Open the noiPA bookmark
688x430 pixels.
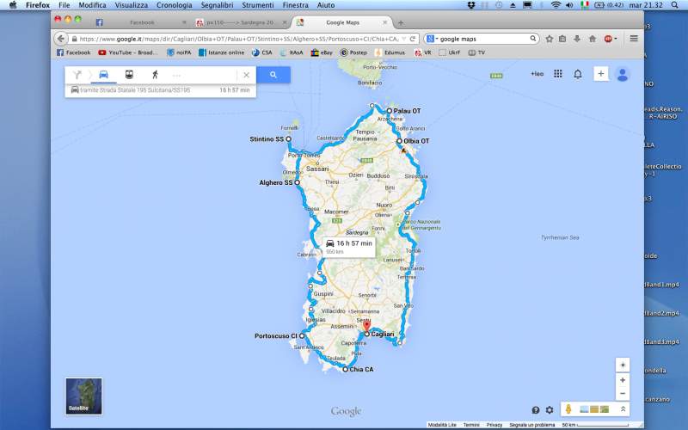coord(179,52)
